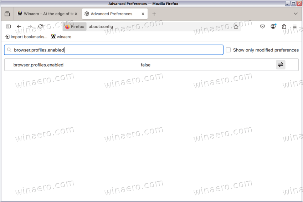
Task: Toggle browser.profiles.enabled value button
Action: [281, 65]
